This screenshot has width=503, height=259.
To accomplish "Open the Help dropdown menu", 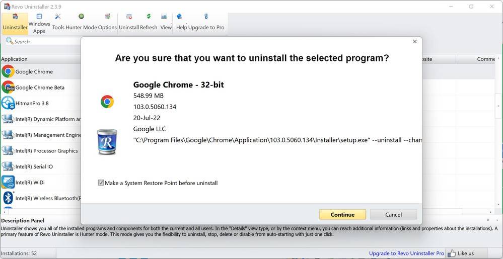I will click(x=181, y=23).
